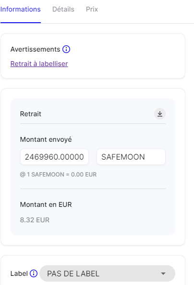This screenshot has width=194, height=285.
Task: Click the Avertissements info icon
Action: click(66, 49)
